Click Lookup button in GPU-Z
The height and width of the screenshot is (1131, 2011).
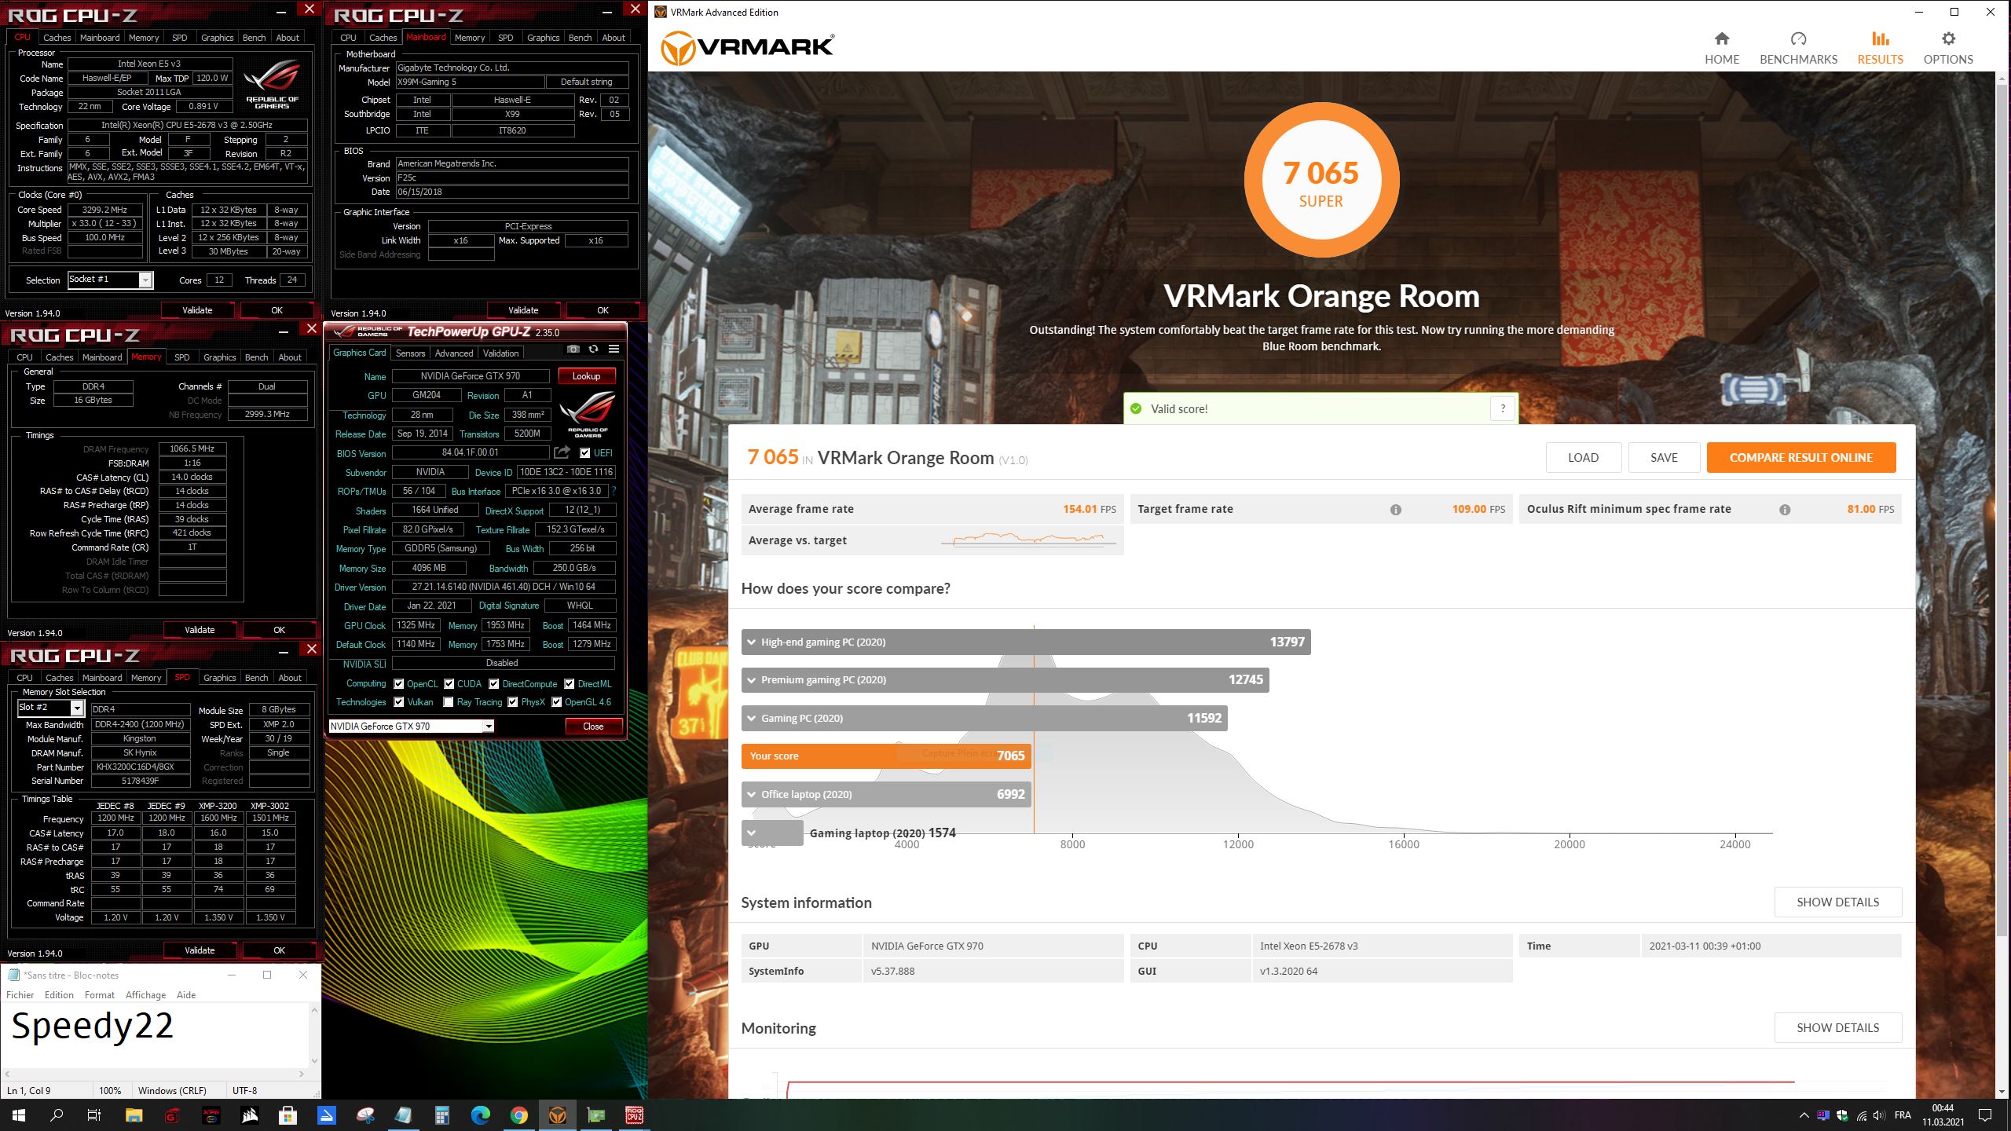(x=586, y=376)
